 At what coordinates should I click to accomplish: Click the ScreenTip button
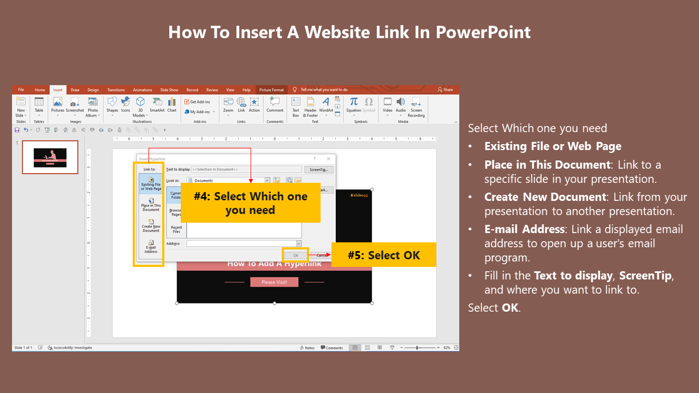pos(319,170)
